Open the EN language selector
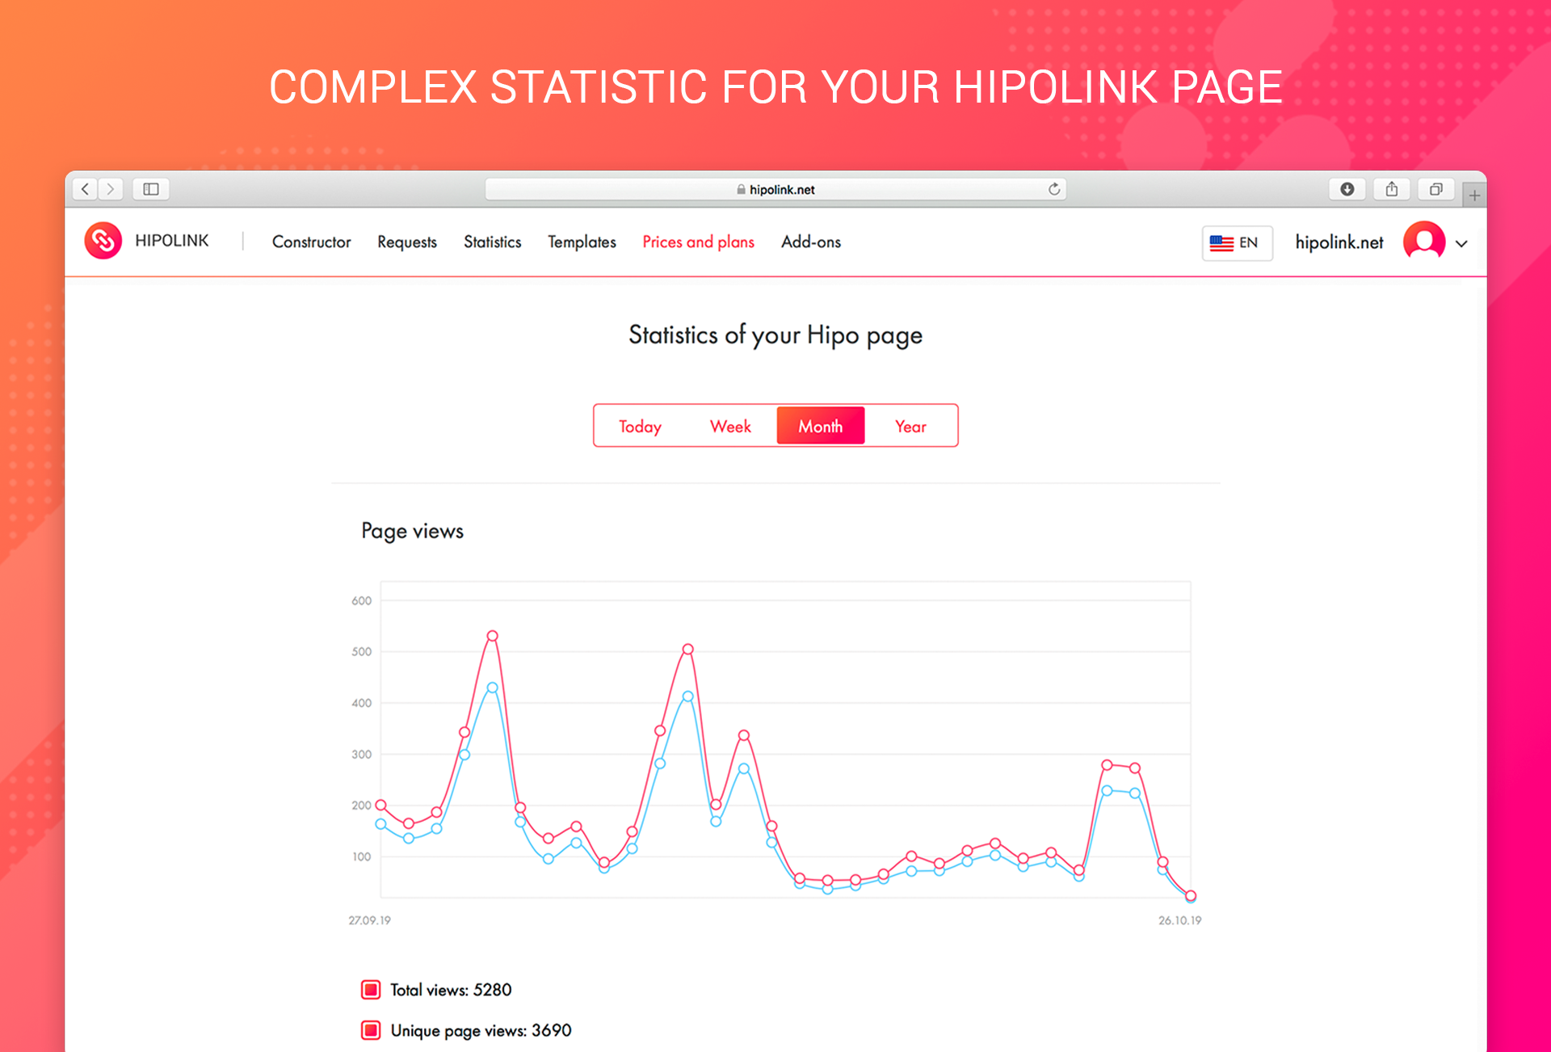1551x1052 pixels. point(1237,242)
